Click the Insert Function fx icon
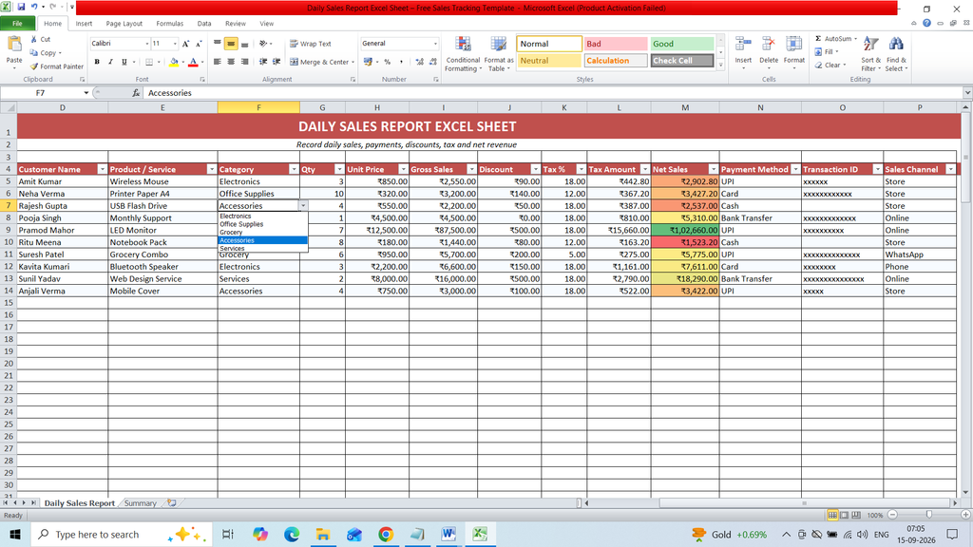The height and width of the screenshot is (547, 973). click(136, 93)
